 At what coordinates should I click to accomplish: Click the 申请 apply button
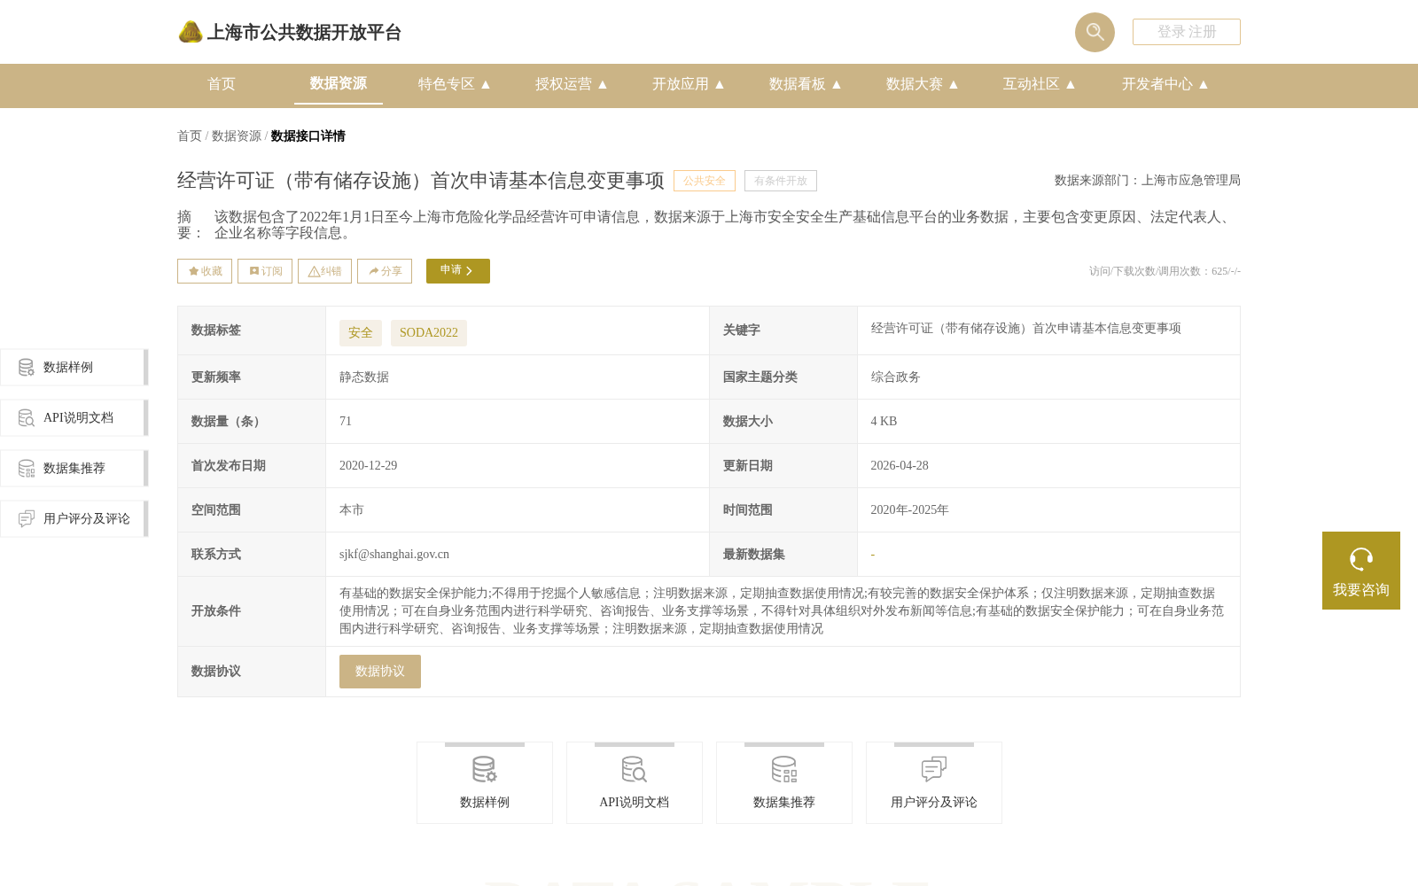458,271
